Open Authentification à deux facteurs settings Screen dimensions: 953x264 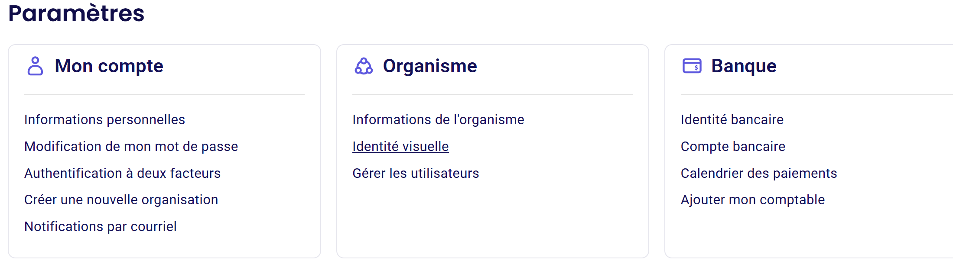click(x=122, y=173)
